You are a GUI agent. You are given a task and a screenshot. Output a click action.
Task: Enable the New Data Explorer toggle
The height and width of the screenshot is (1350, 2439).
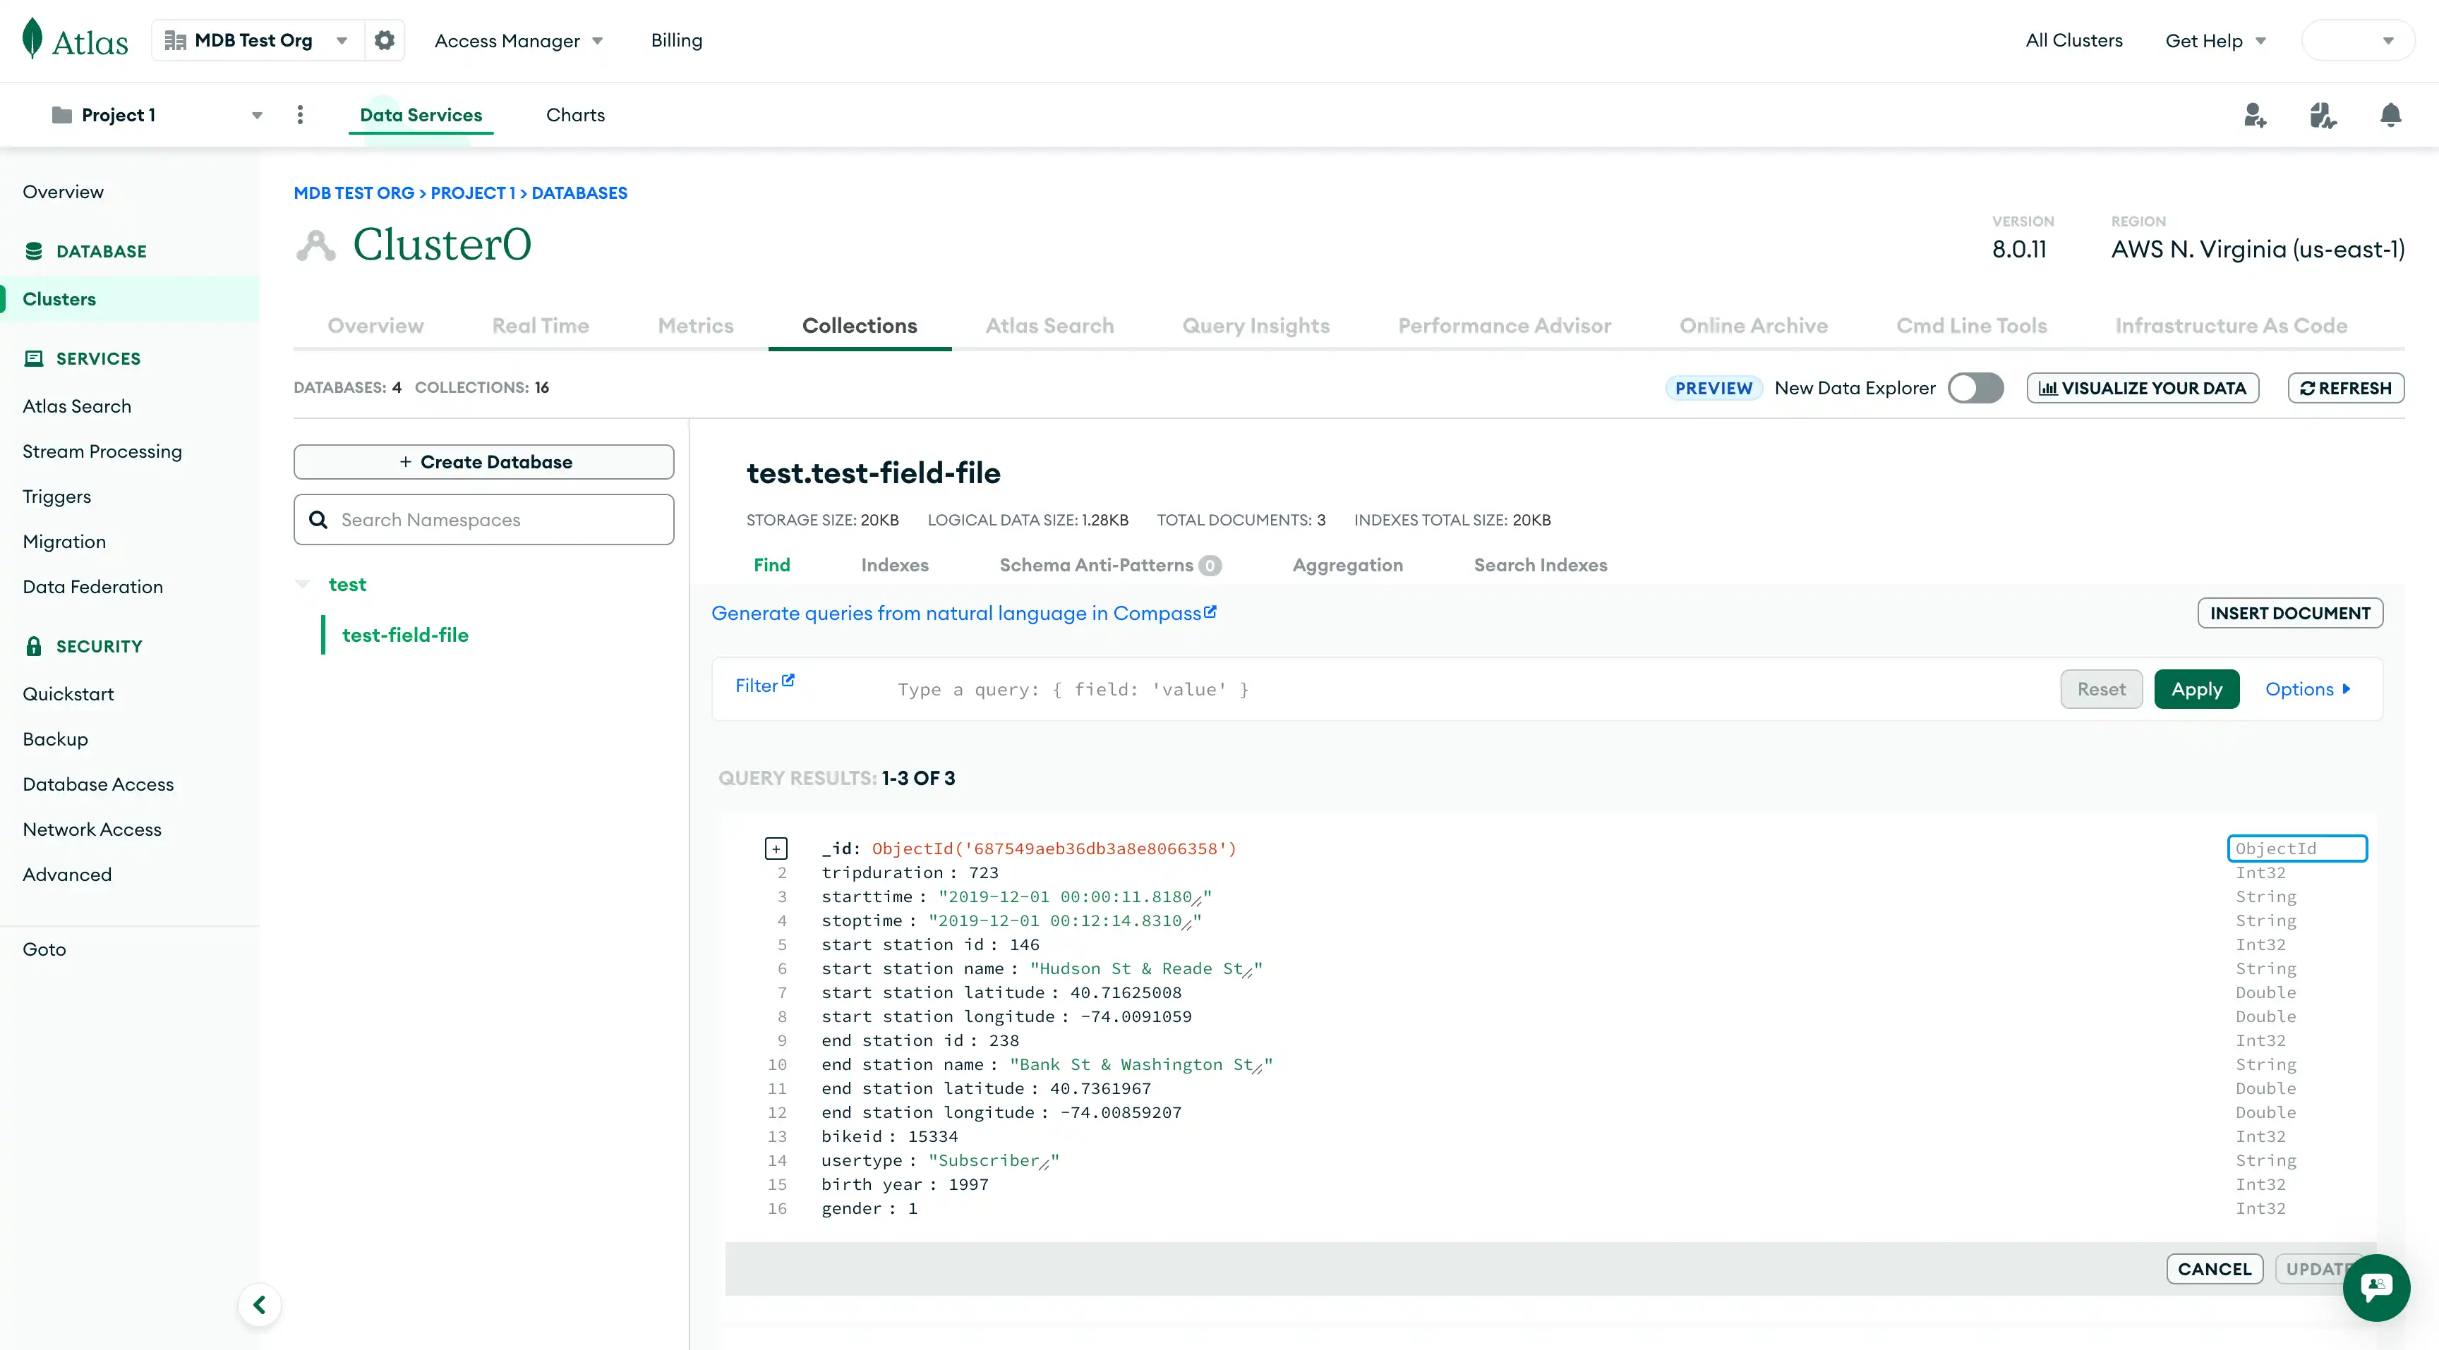click(x=1975, y=388)
